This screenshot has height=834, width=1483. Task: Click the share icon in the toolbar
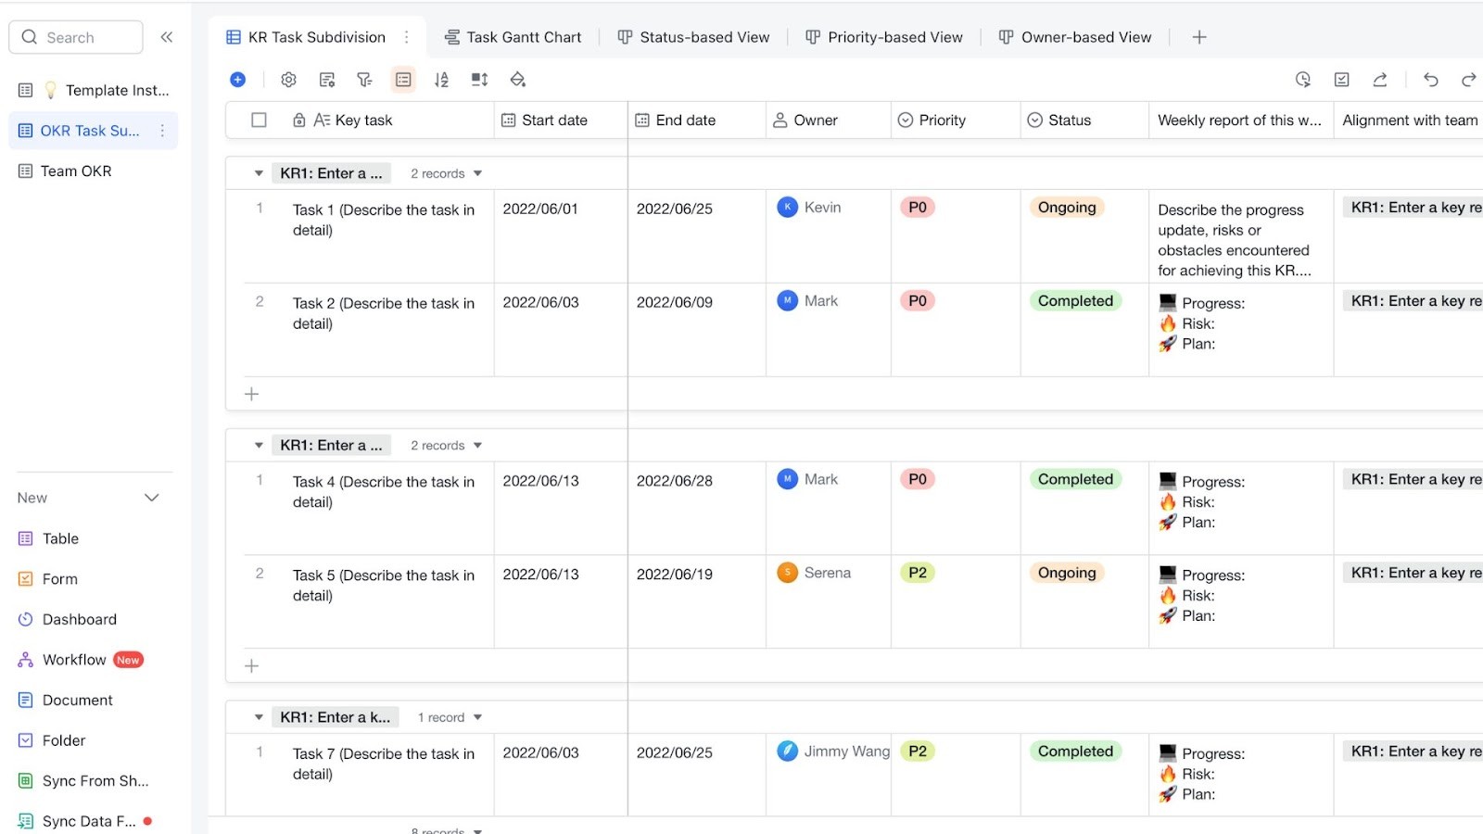click(1380, 80)
